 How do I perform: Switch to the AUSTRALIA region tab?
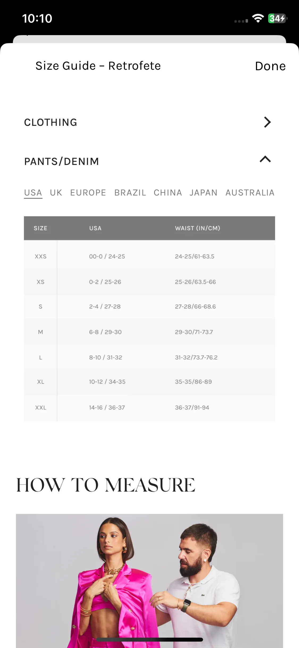(x=250, y=193)
